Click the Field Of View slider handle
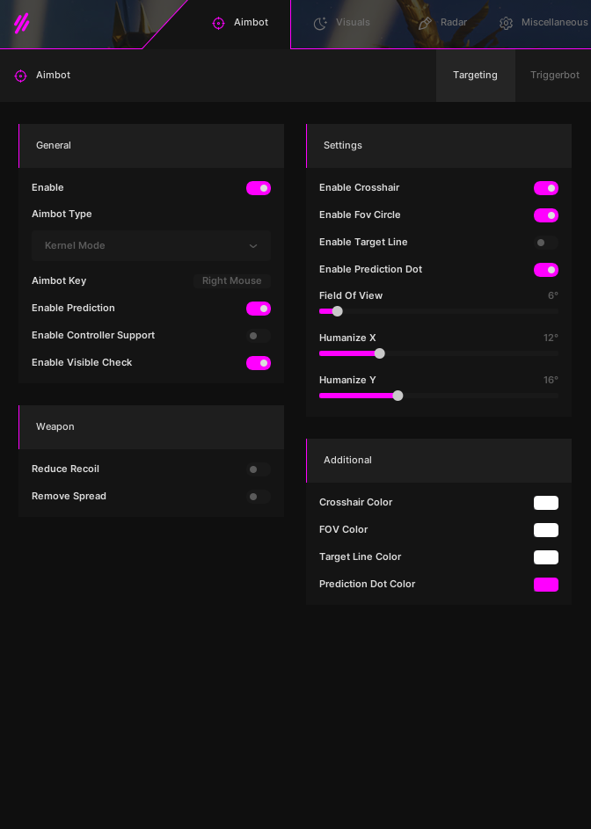The width and height of the screenshot is (591, 829). coord(337,311)
